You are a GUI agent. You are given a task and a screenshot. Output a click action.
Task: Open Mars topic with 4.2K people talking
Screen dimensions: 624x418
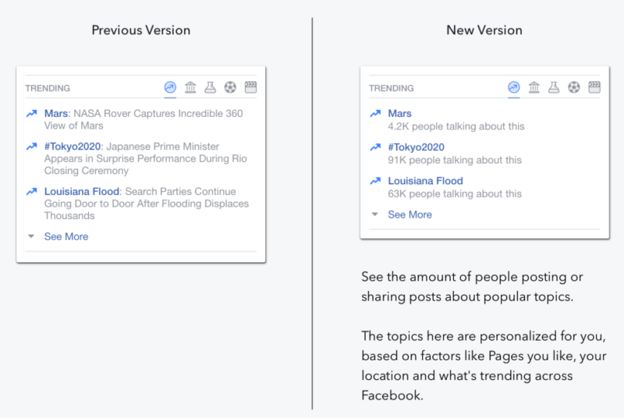(x=400, y=114)
